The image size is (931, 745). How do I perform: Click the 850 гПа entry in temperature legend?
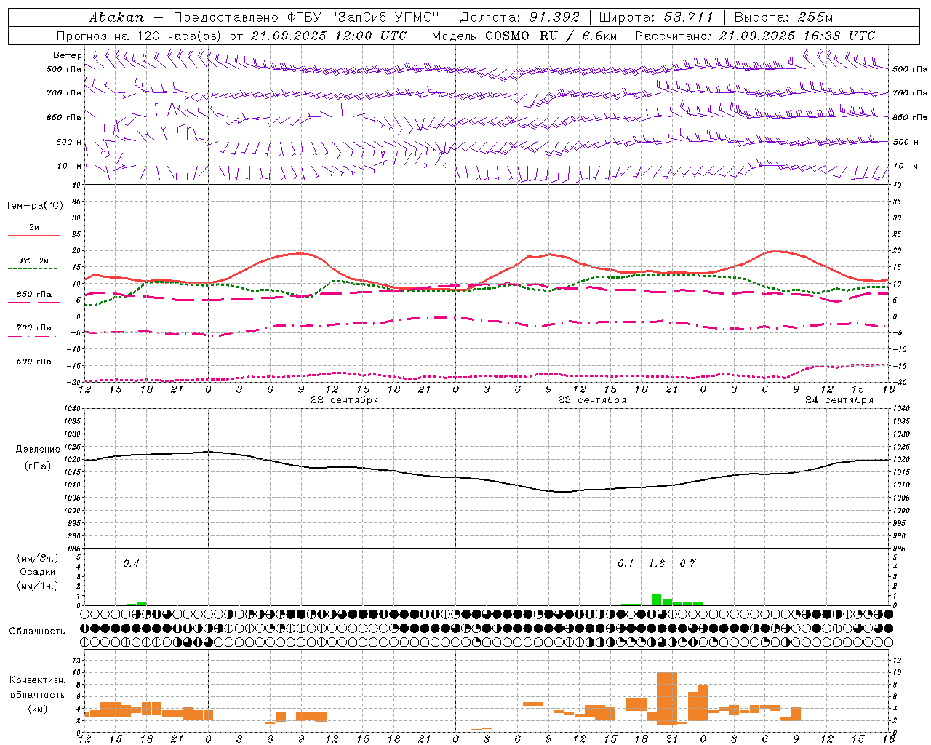coord(33,295)
